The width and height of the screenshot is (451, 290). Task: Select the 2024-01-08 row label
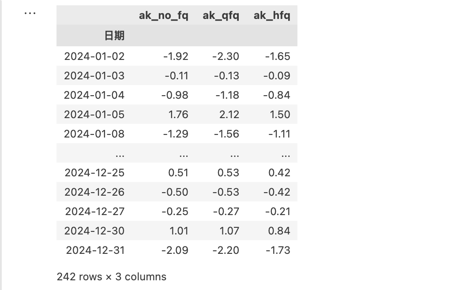click(94, 134)
